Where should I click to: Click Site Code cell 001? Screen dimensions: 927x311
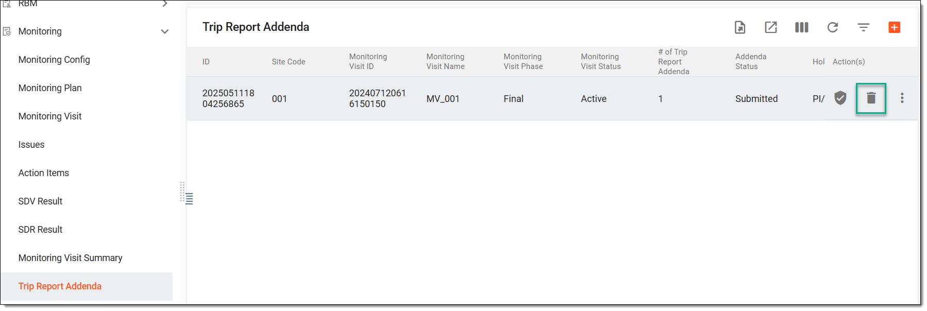(x=280, y=99)
